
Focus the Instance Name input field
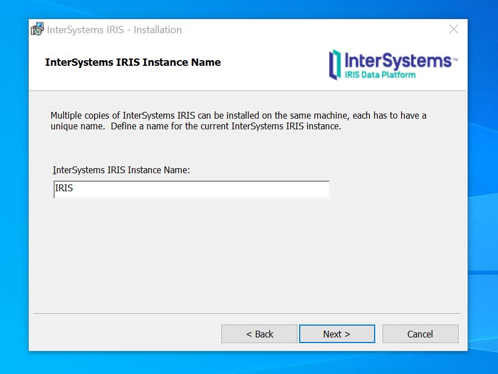click(x=192, y=189)
